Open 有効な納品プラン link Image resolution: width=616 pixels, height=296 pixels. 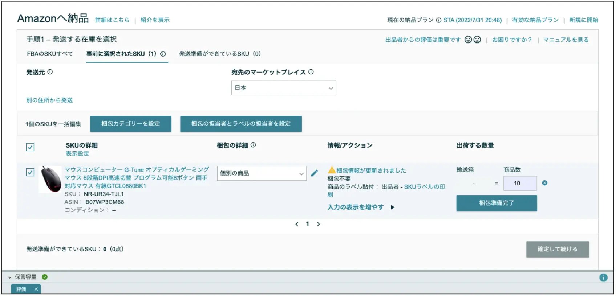535,20
